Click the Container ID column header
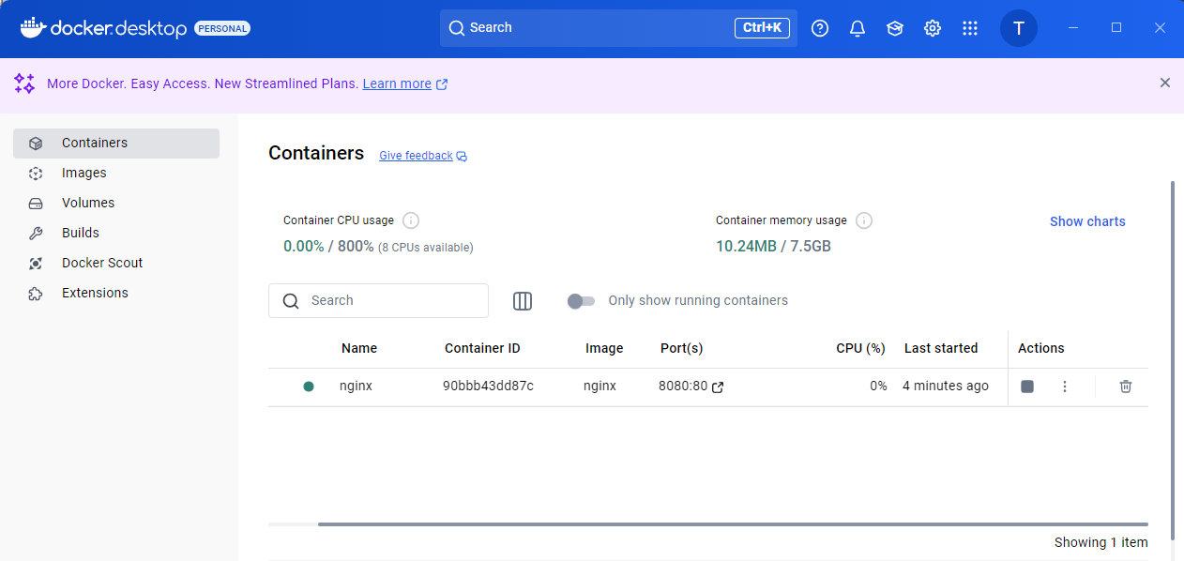This screenshot has height=561, width=1184. tap(482, 348)
